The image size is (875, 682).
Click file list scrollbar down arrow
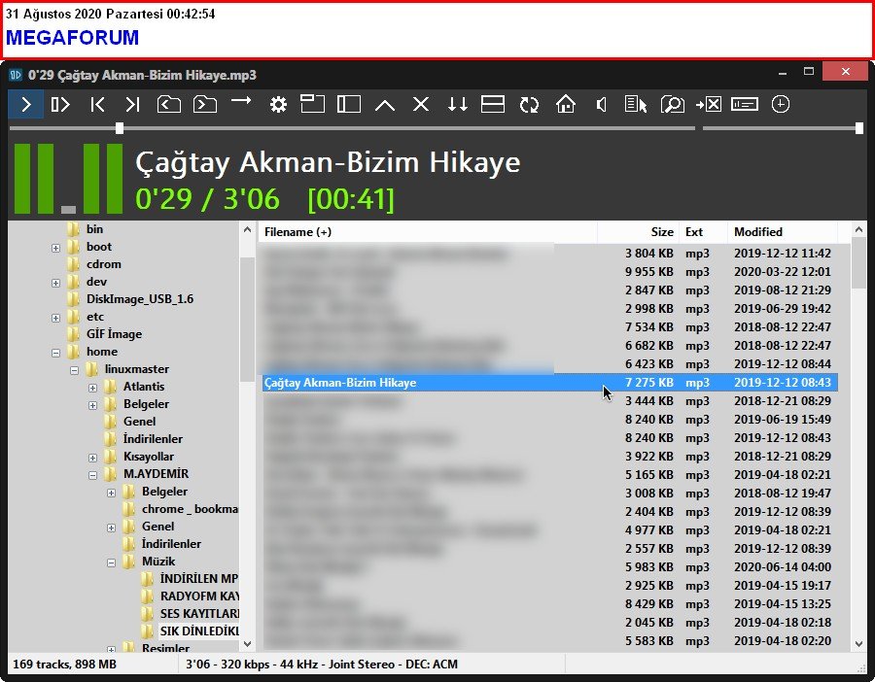[858, 643]
